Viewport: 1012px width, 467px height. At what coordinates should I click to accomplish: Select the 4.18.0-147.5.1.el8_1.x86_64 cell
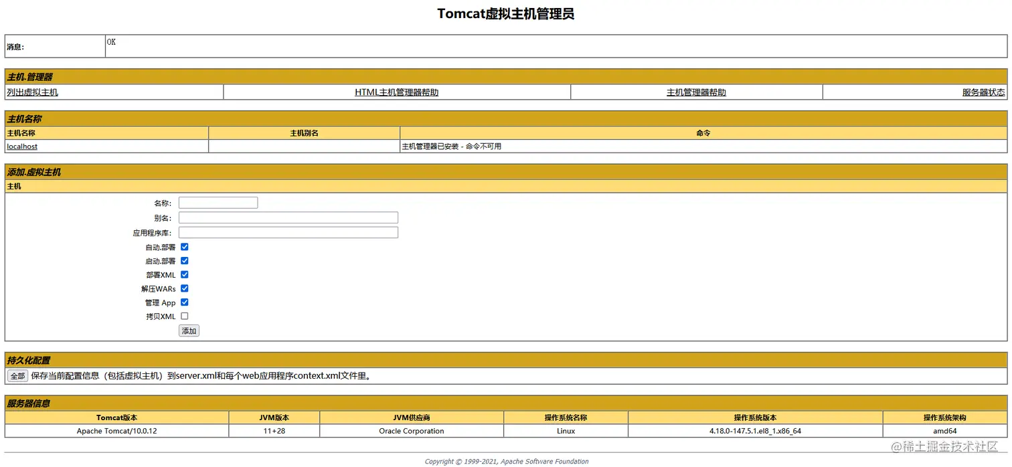755,431
